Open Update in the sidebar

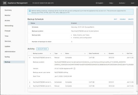pos(7,46)
